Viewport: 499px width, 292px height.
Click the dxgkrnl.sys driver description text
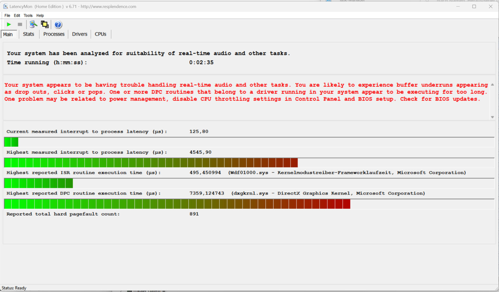(328, 193)
